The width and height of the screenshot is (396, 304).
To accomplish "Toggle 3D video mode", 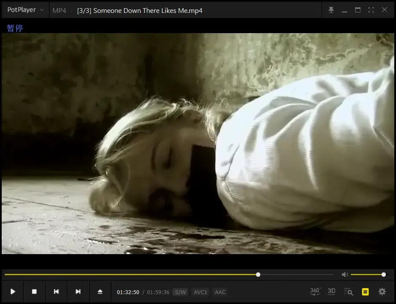I will click(332, 292).
